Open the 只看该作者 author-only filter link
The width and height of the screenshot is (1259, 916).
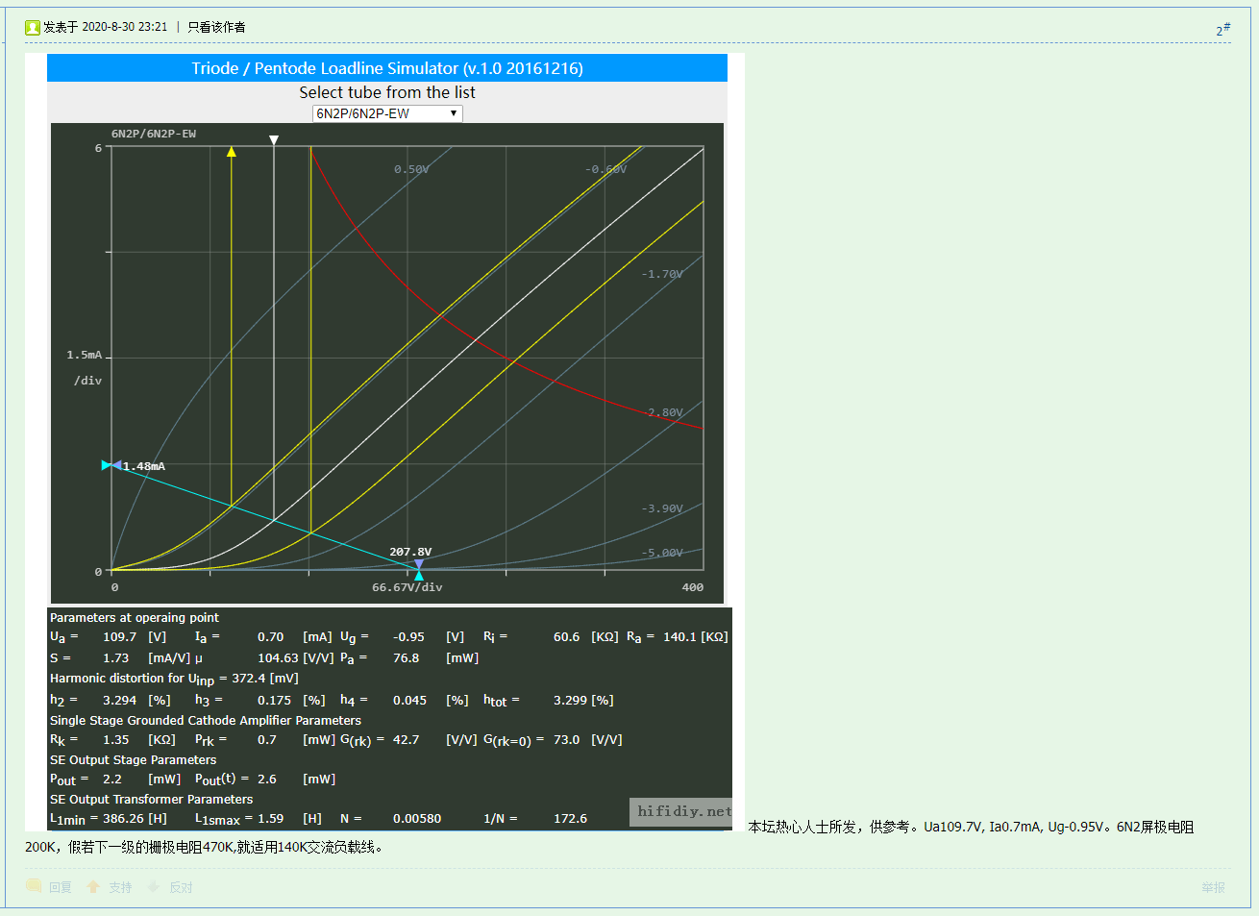216,27
